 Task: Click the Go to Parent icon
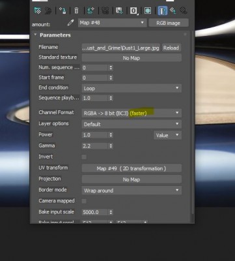click(173, 10)
